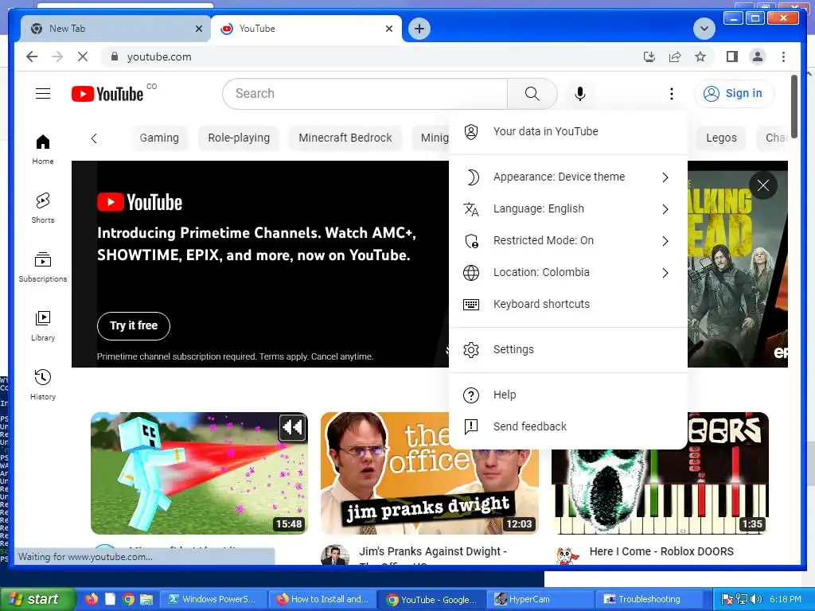Click into the YouTube Search field

[x=365, y=94]
